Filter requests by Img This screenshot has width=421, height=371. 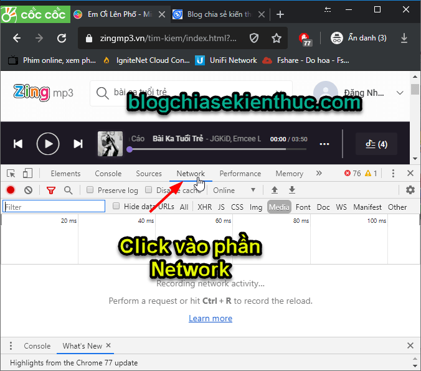point(256,207)
